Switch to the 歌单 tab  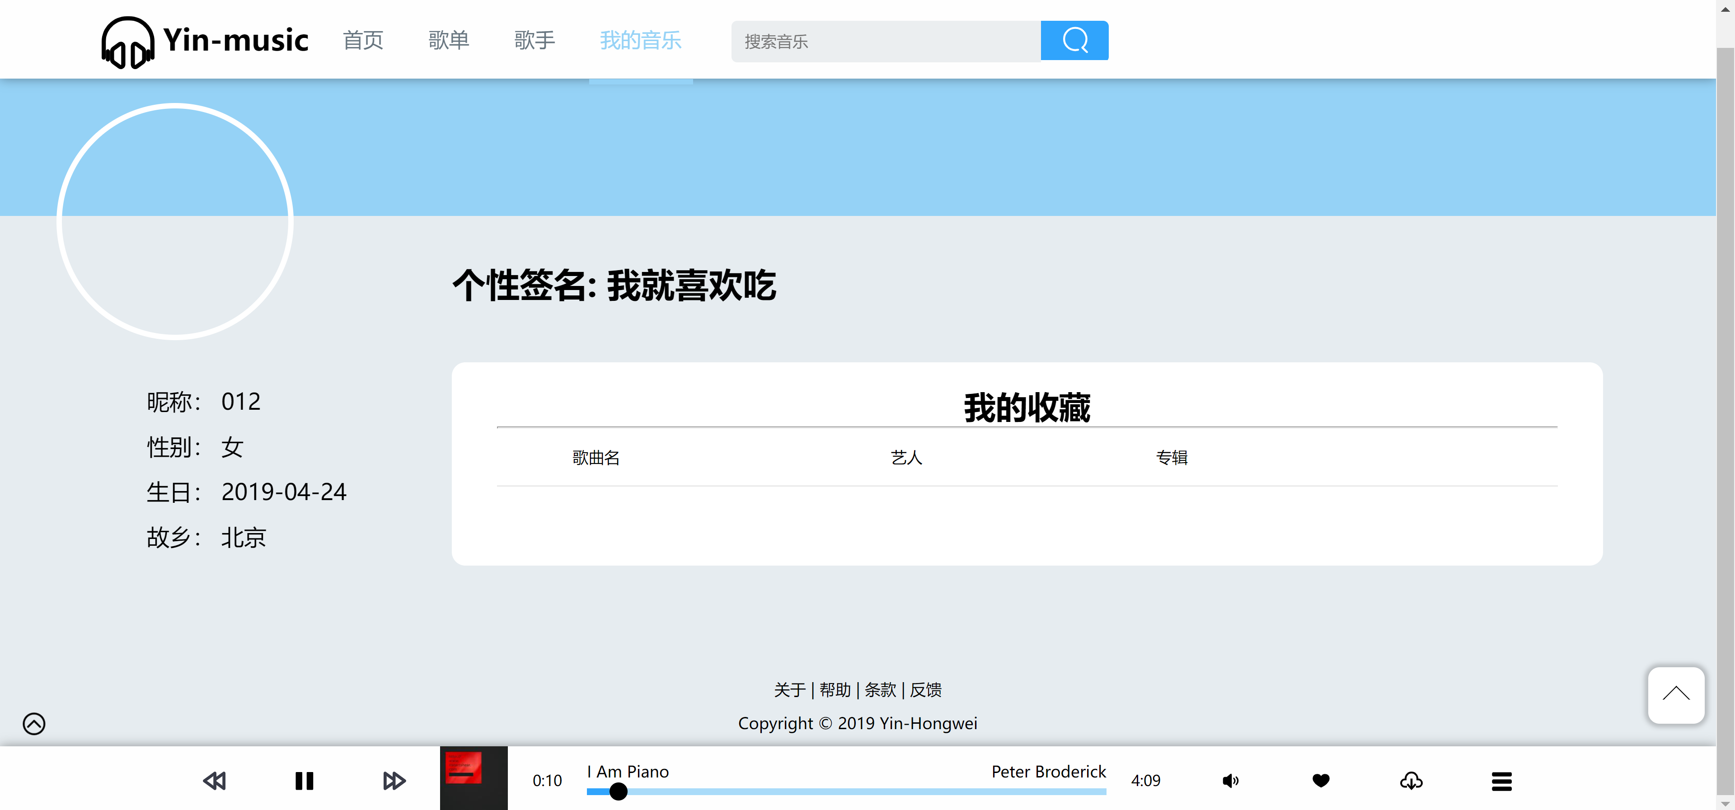coord(449,40)
